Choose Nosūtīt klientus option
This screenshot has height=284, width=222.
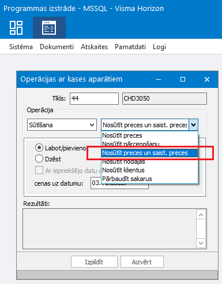tap(149, 170)
